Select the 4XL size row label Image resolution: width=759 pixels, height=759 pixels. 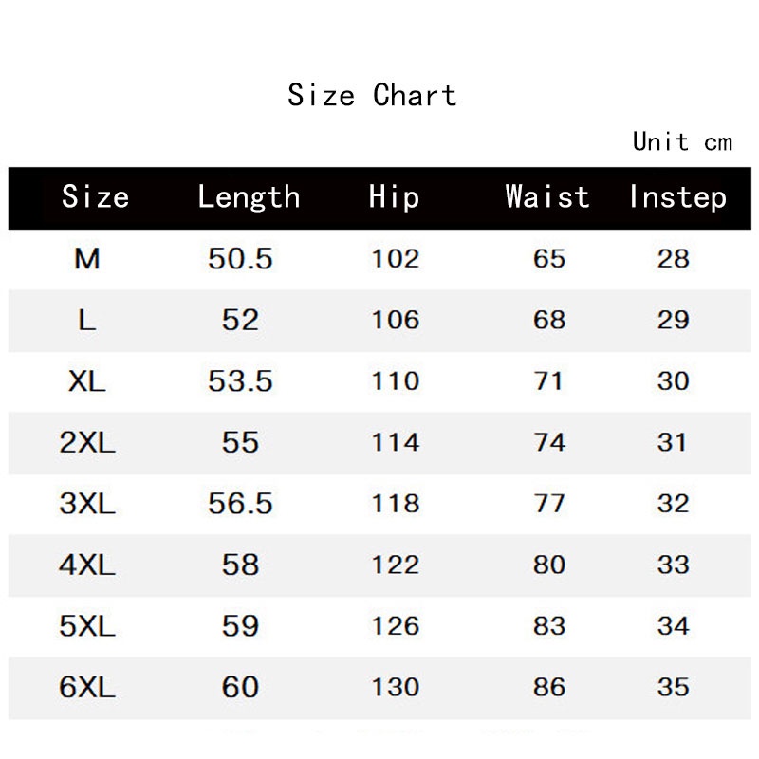[87, 565]
